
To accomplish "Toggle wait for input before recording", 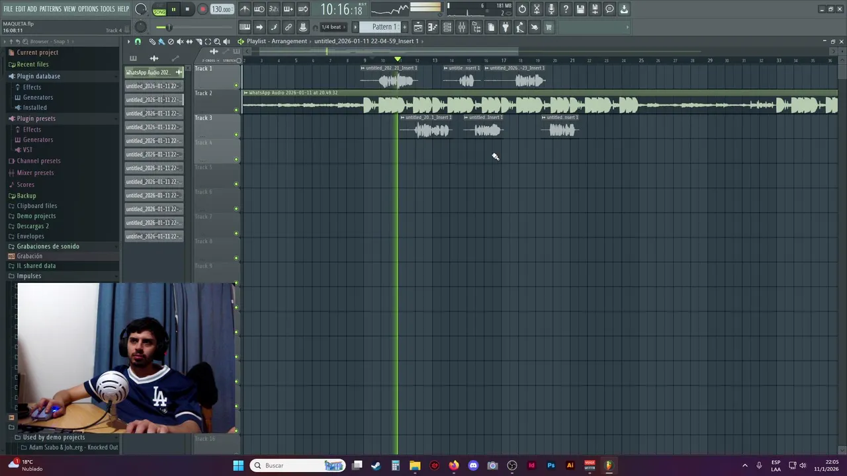I will [259, 9].
